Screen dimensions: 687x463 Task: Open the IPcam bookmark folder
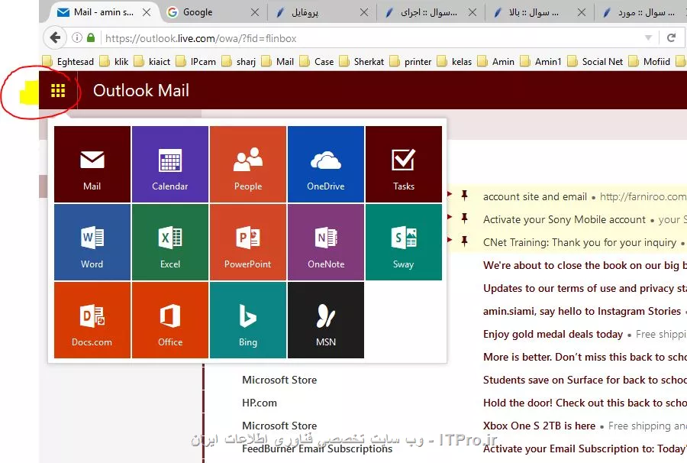[x=196, y=62]
